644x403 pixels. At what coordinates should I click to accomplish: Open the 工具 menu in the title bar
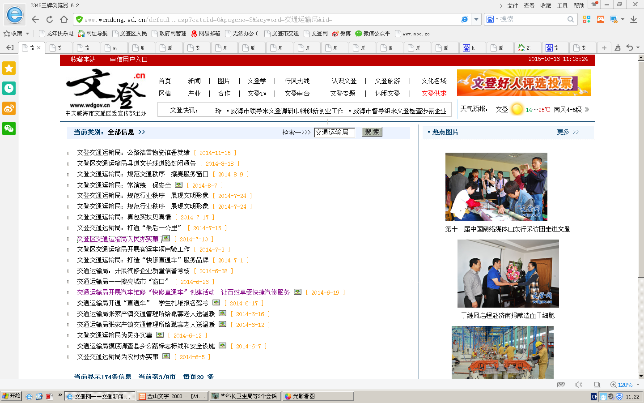pos(562,5)
